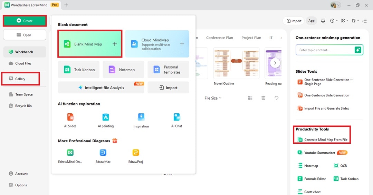The height and width of the screenshot is (195, 373).
Task: Open the OCR tool
Action: click(340, 166)
